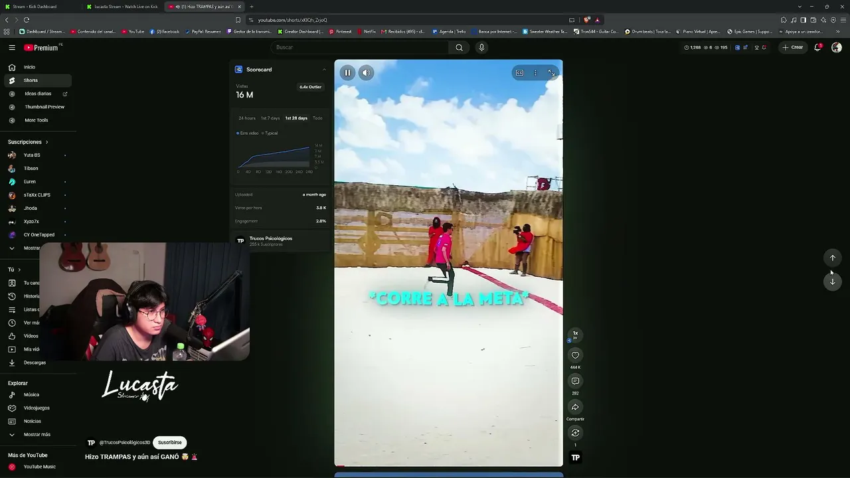Image resolution: width=850 pixels, height=478 pixels.
Task: Open Shorts in the sidebar
Action: coord(37,80)
